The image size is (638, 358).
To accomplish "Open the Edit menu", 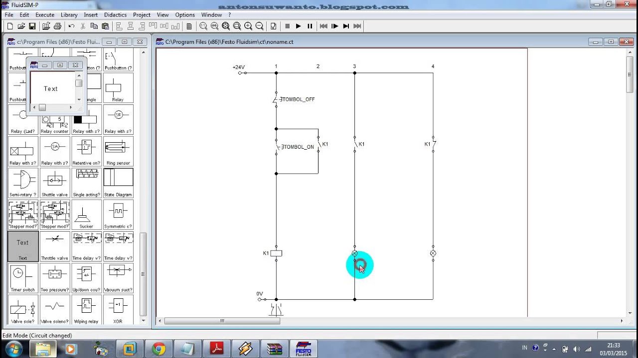I will 24,15.
